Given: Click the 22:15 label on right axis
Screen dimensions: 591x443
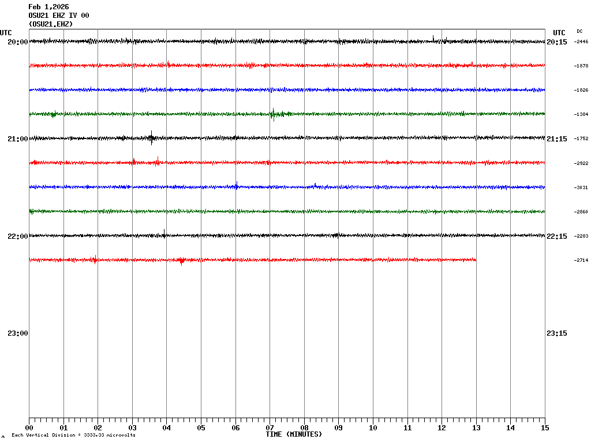Looking at the screenshot, I should pos(556,236).
